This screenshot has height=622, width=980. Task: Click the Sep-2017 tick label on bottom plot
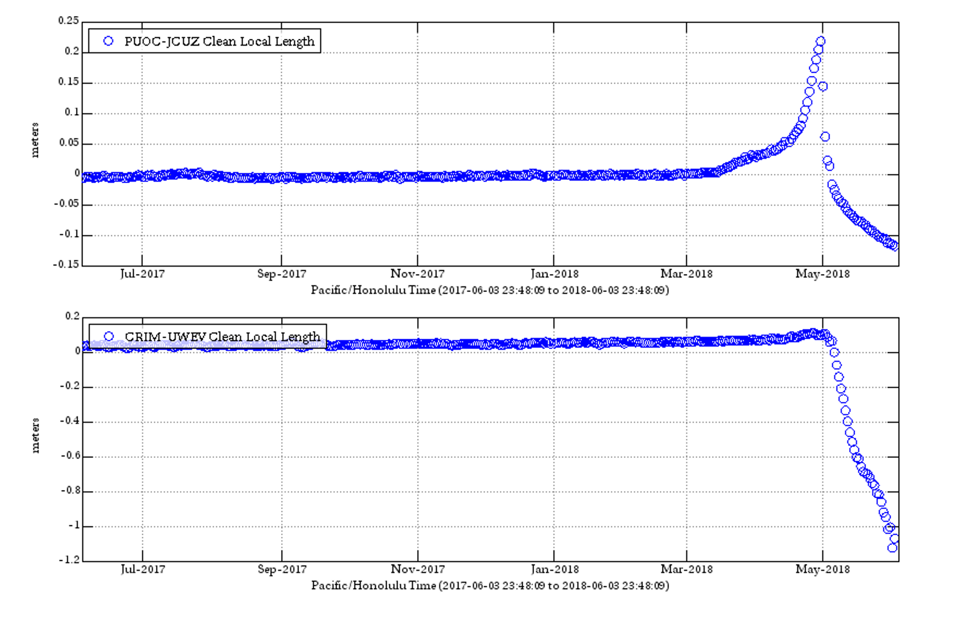[282, 570]
